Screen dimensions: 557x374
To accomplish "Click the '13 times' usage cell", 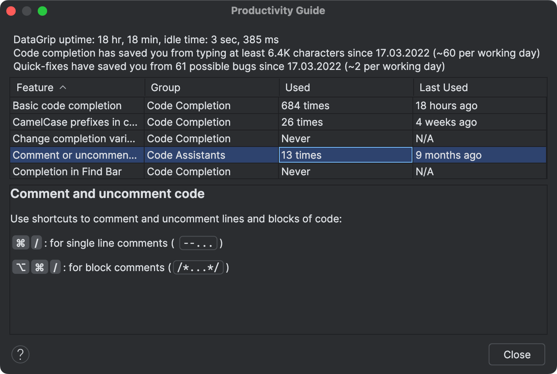I will pos(301,155).
